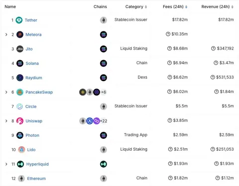The width and height of the screenshot is (239, 186).
Task: Click the BNB chain icon in PancakeSwap row
Action: tap(83, 92)
